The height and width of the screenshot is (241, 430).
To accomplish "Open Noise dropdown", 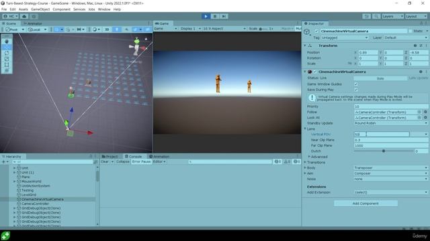I will pyautogui.click(x=391, y=179).
